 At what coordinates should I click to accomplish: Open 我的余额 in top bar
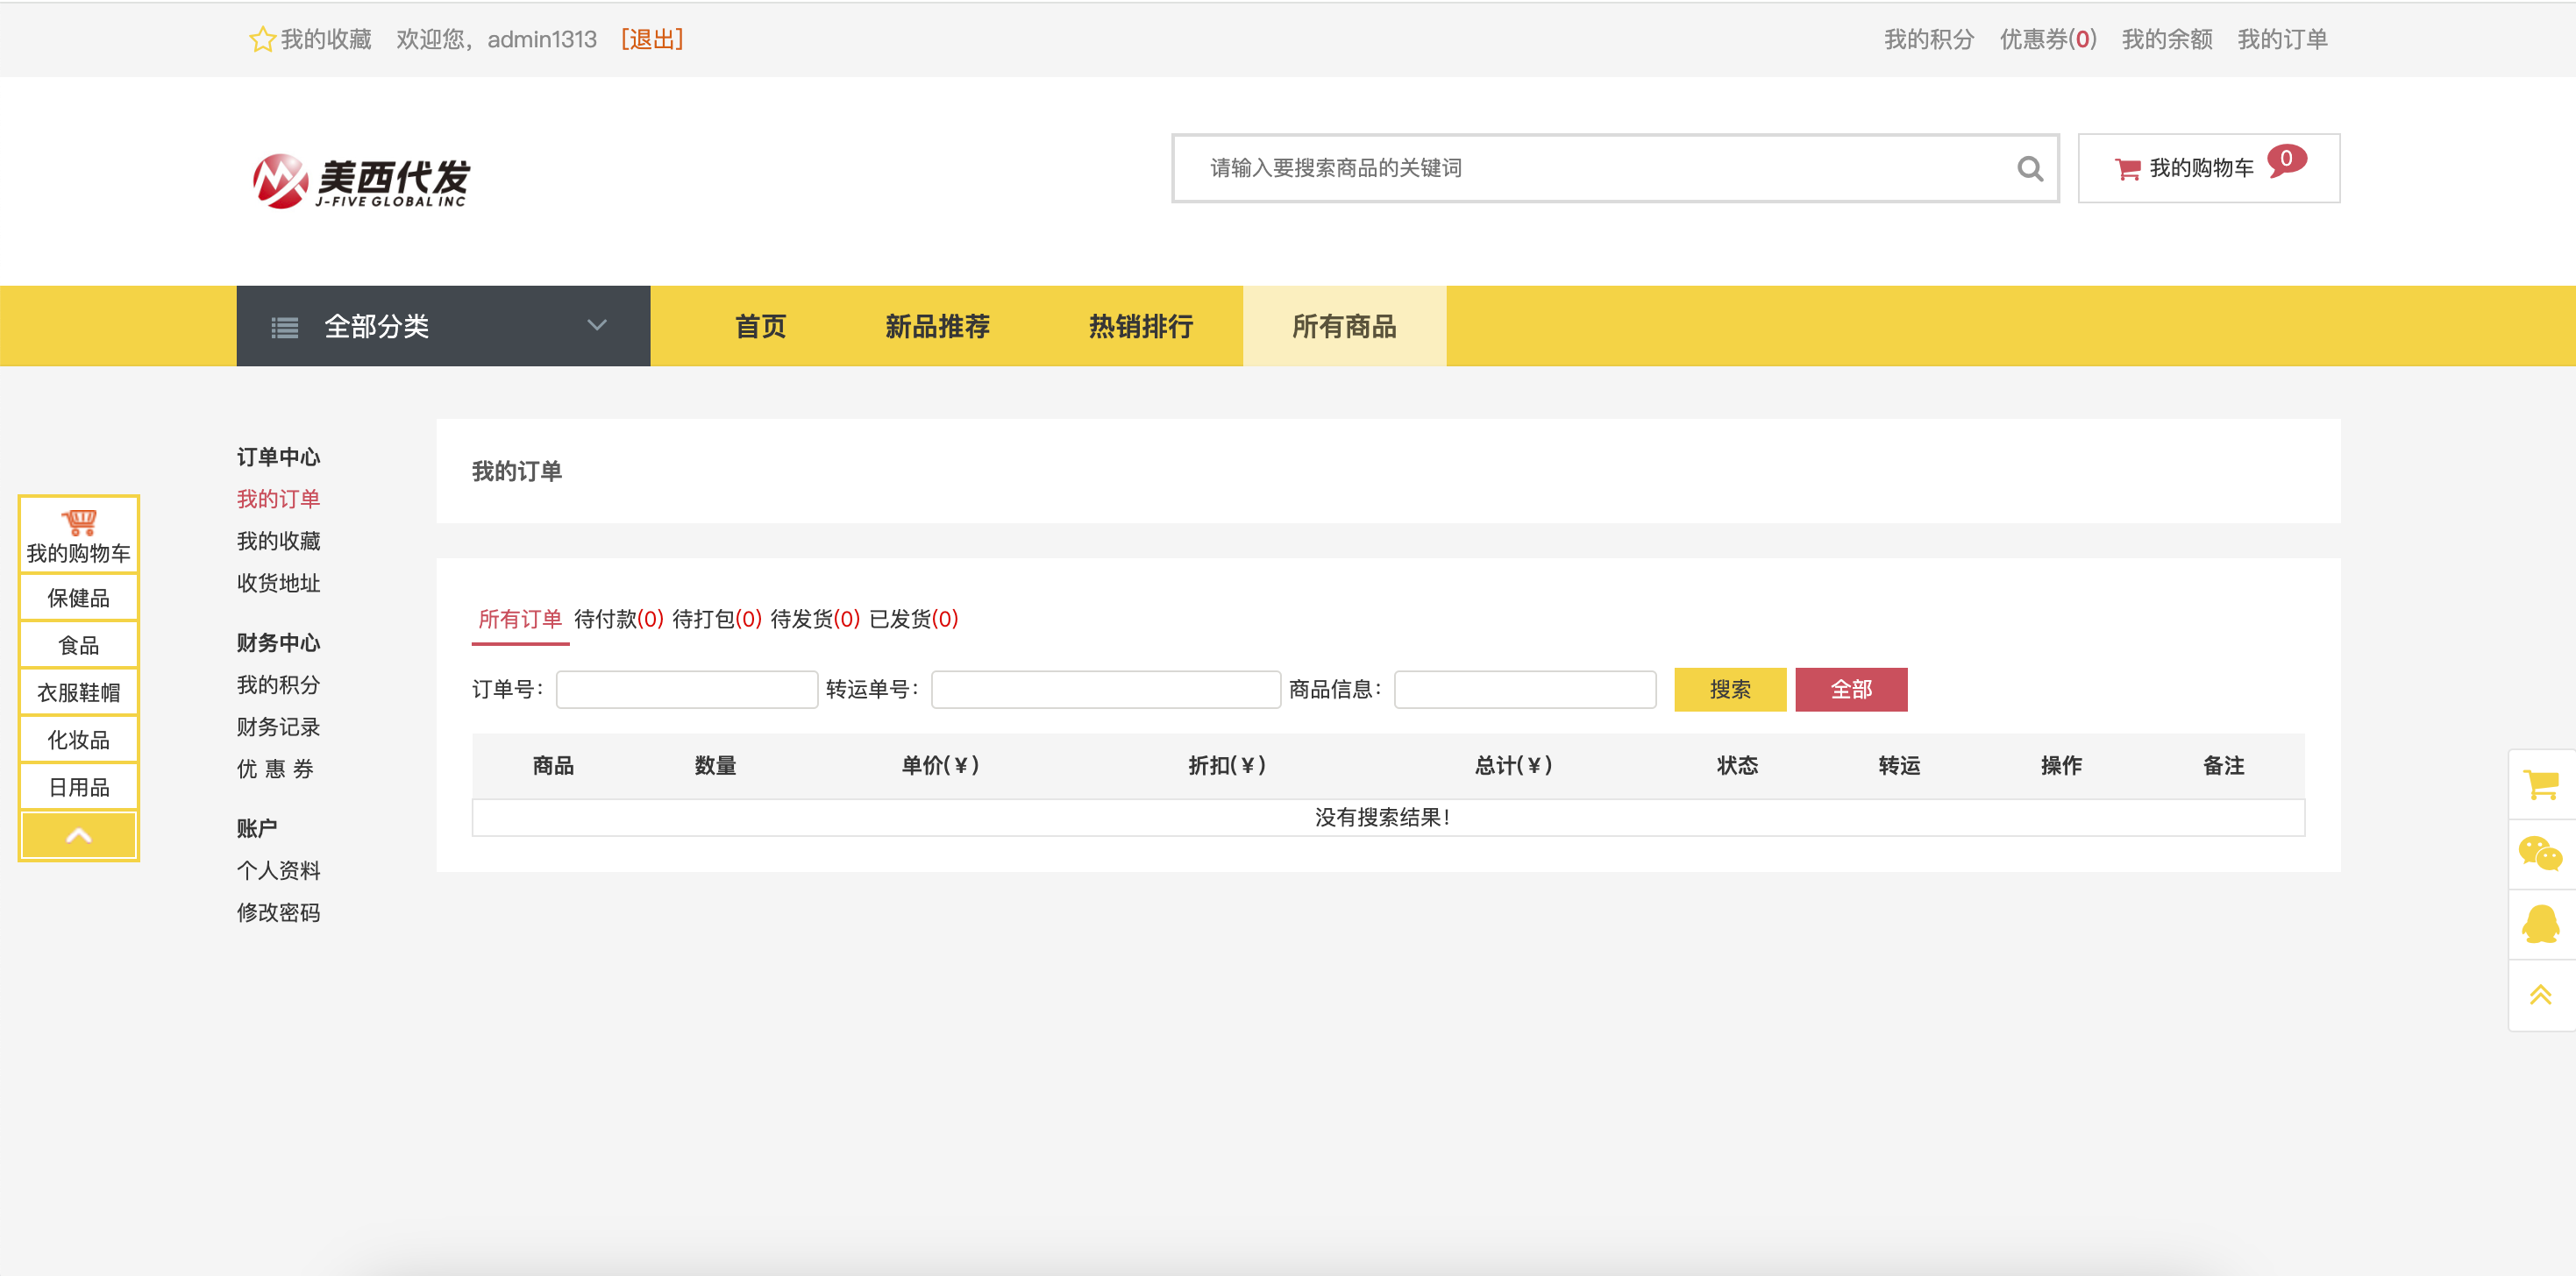(2167, 39)
